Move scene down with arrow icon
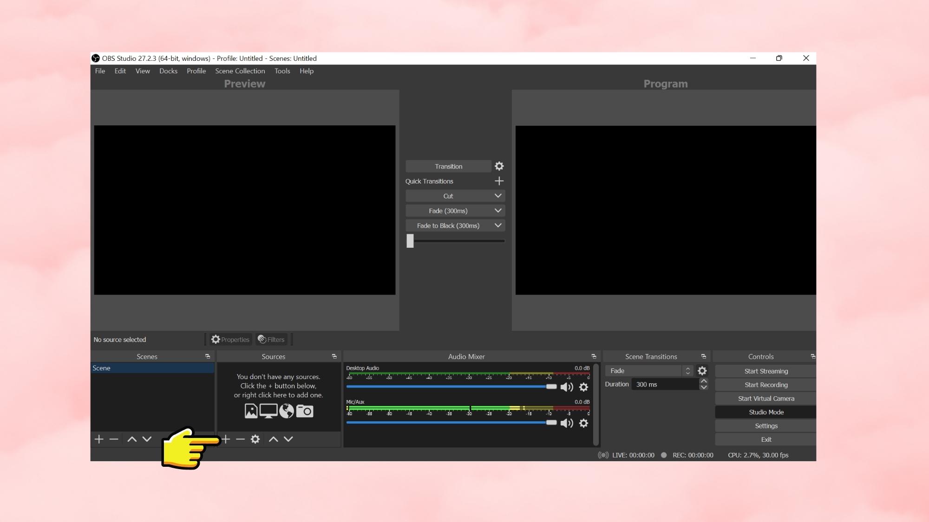 pos(147,439)
